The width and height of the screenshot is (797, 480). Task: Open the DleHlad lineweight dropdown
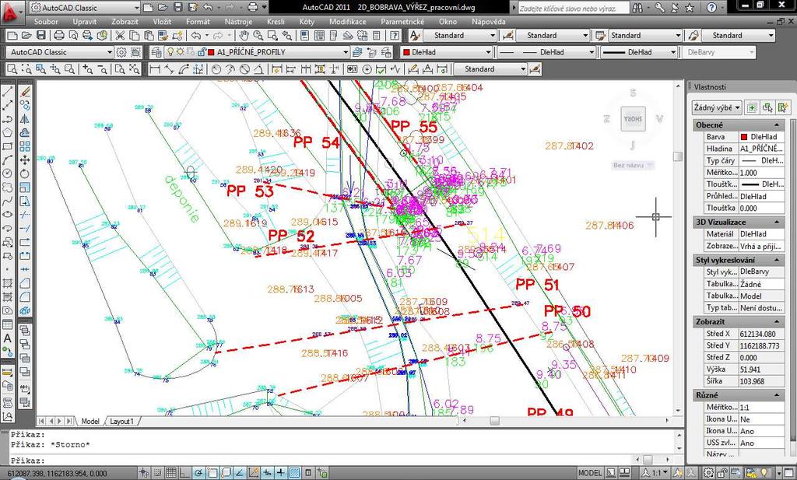coord(638,52)
